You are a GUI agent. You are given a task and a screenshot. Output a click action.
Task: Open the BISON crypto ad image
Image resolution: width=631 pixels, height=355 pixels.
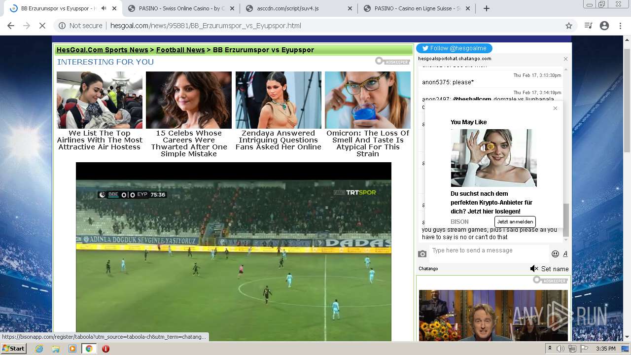point(493,158)
